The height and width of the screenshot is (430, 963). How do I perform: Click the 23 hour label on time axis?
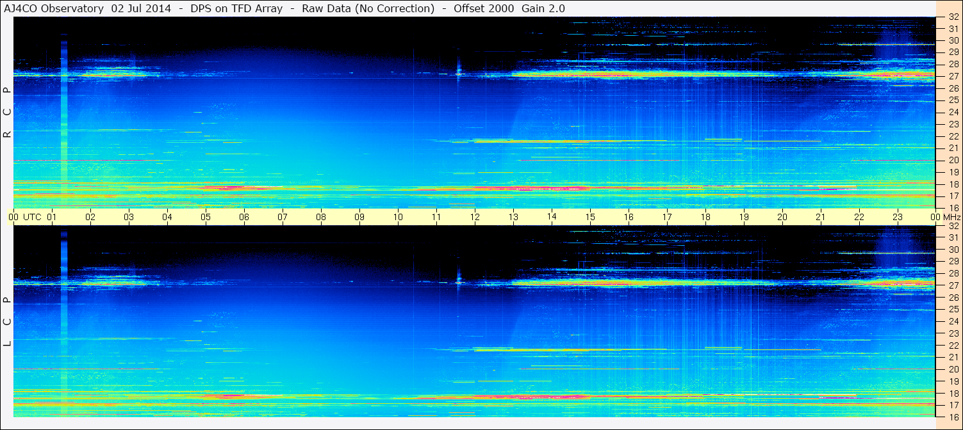[x=898, y=217]
